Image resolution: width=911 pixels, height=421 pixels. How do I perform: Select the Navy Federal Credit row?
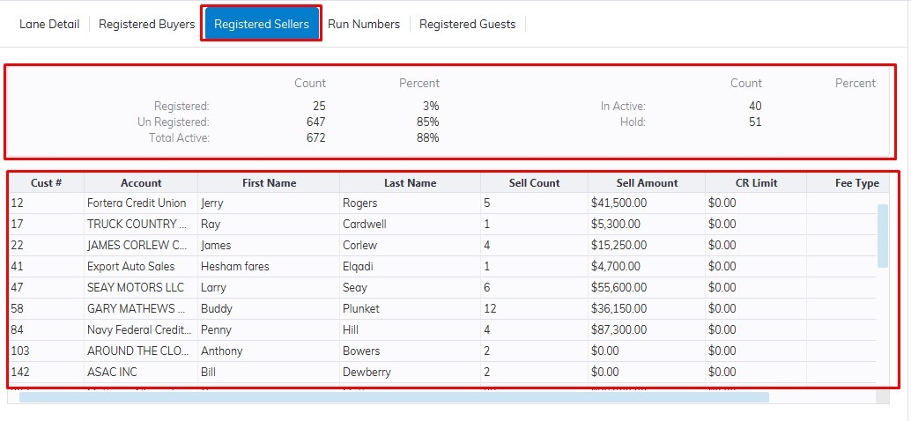click(139, 330)
